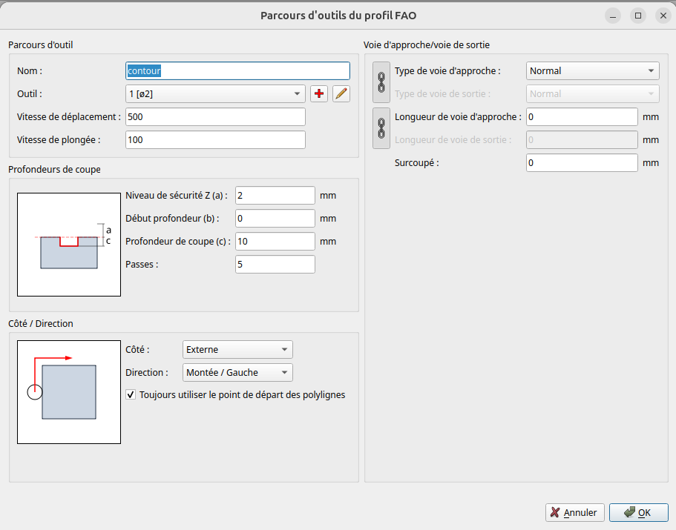Viewport: 676px width, 530px height.
Task: Open the Direction dropdown 'Montée / Gauche'
Action: 237,373
